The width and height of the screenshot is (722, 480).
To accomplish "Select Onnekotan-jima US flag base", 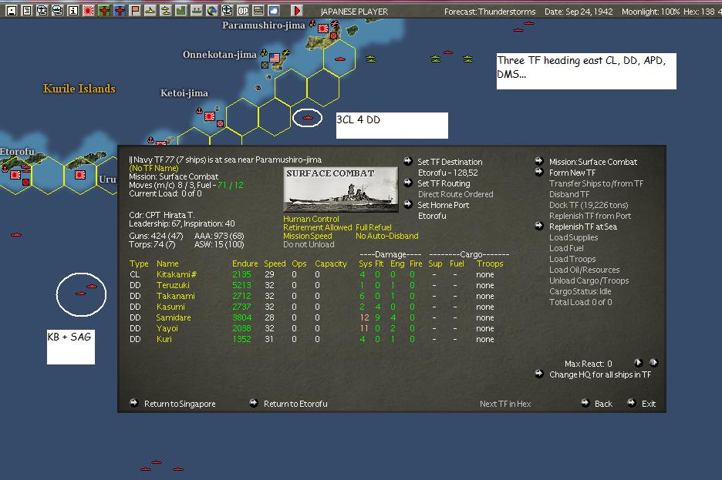I will click(275, 58).
